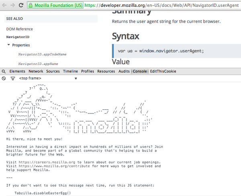Click the window.navigator.userAgent code line
This screenshot has width=241, height=196.
(161, 51)
